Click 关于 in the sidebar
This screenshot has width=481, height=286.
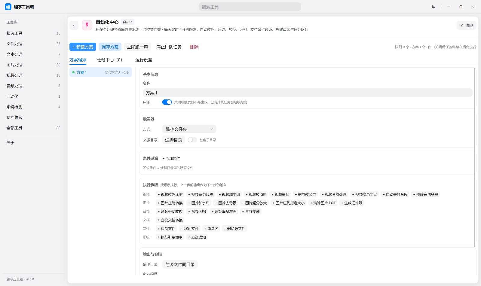click(33, 143)
